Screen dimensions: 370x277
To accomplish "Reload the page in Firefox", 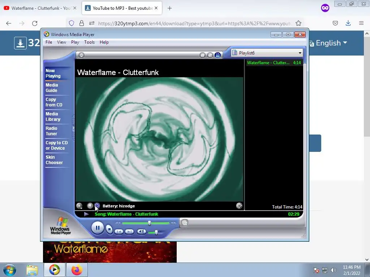I will pyautogui.click(x=35, y=23).
